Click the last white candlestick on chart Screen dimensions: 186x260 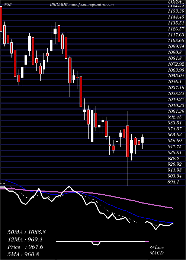pos(142,140)
